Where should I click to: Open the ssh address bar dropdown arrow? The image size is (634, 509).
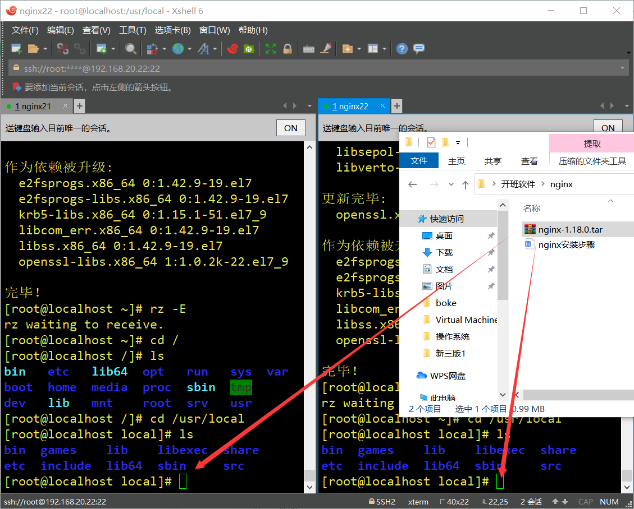[x=622, y=68]
